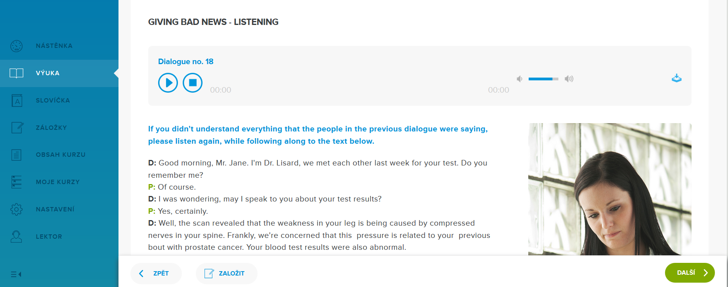Open Moje kurzy in the sidebar

57,182
